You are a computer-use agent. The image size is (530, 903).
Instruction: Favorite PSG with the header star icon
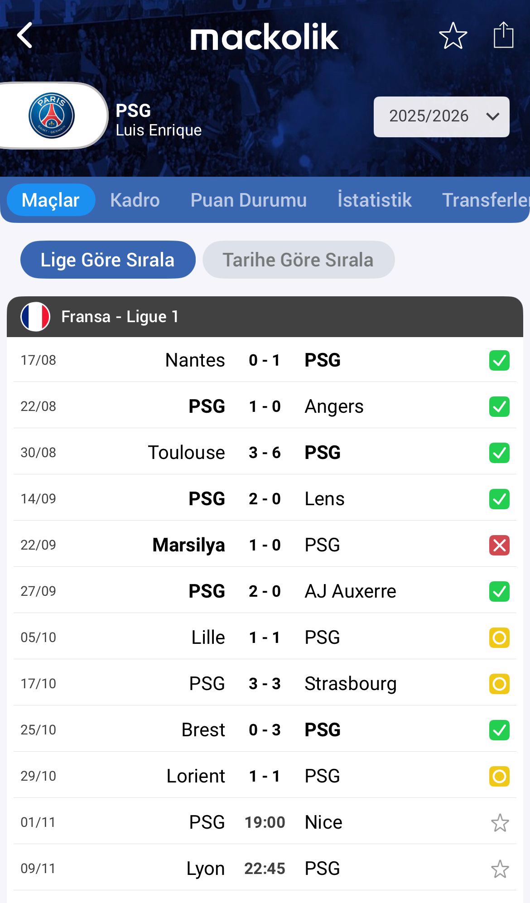coord(453,35)
